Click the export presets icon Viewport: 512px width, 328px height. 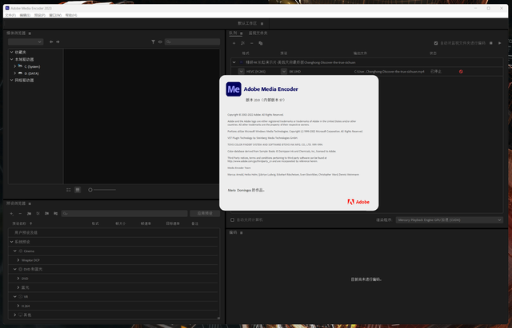tap(55, 214)
